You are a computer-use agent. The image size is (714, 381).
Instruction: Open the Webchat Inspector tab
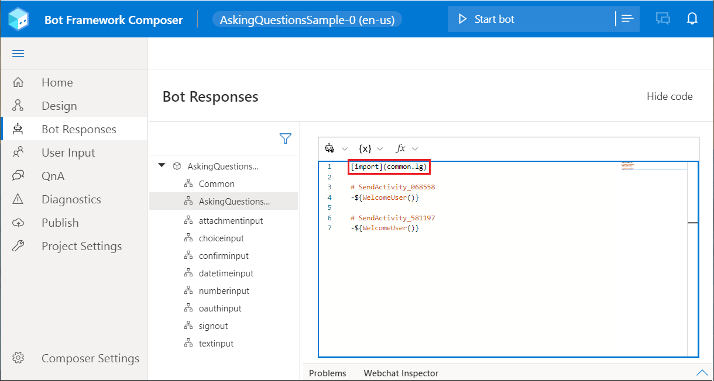[x=401, y=373]
